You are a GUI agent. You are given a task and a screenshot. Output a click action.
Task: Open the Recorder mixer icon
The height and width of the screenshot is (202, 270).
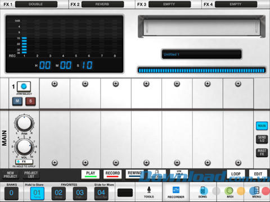tap(176, 190)
